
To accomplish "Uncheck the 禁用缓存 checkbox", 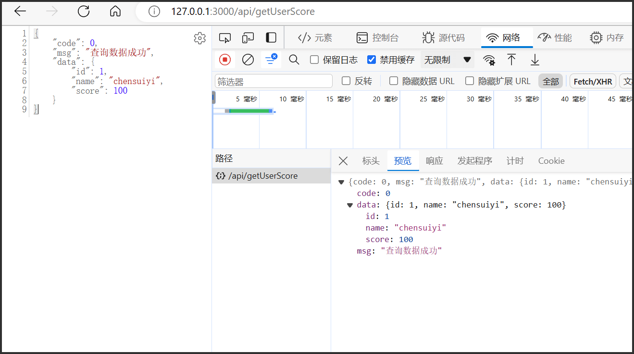I will pyautogui.click(x=371, y=60).
